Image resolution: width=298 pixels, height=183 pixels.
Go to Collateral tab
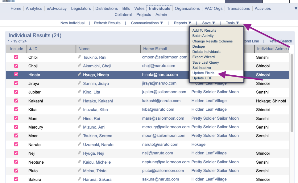tap(123, 14)
